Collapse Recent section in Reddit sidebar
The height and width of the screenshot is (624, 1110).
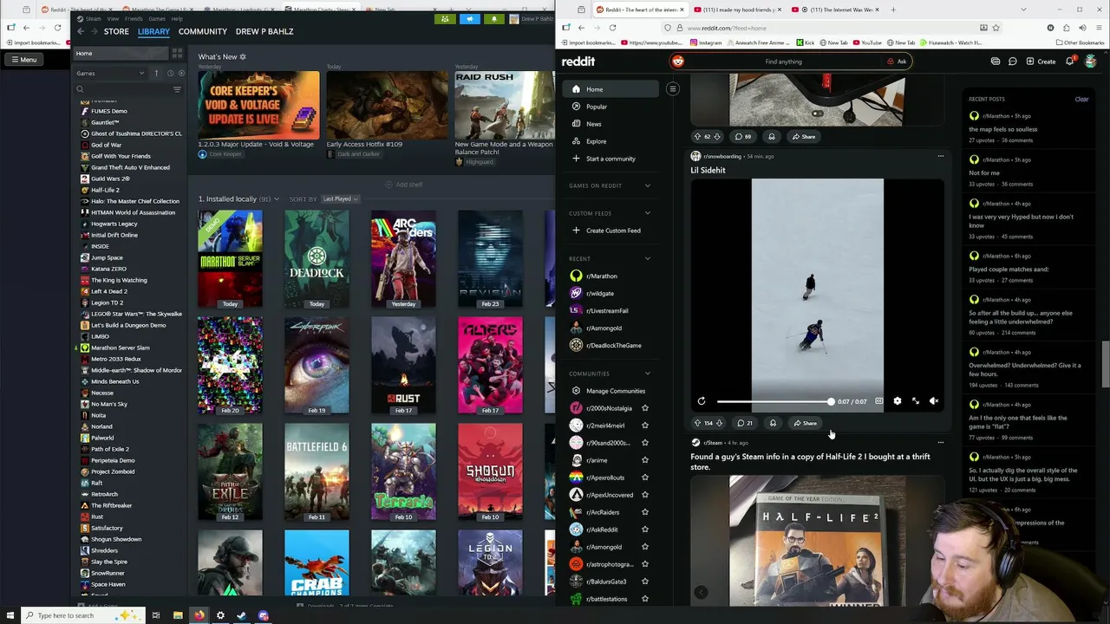coord(647,258)
